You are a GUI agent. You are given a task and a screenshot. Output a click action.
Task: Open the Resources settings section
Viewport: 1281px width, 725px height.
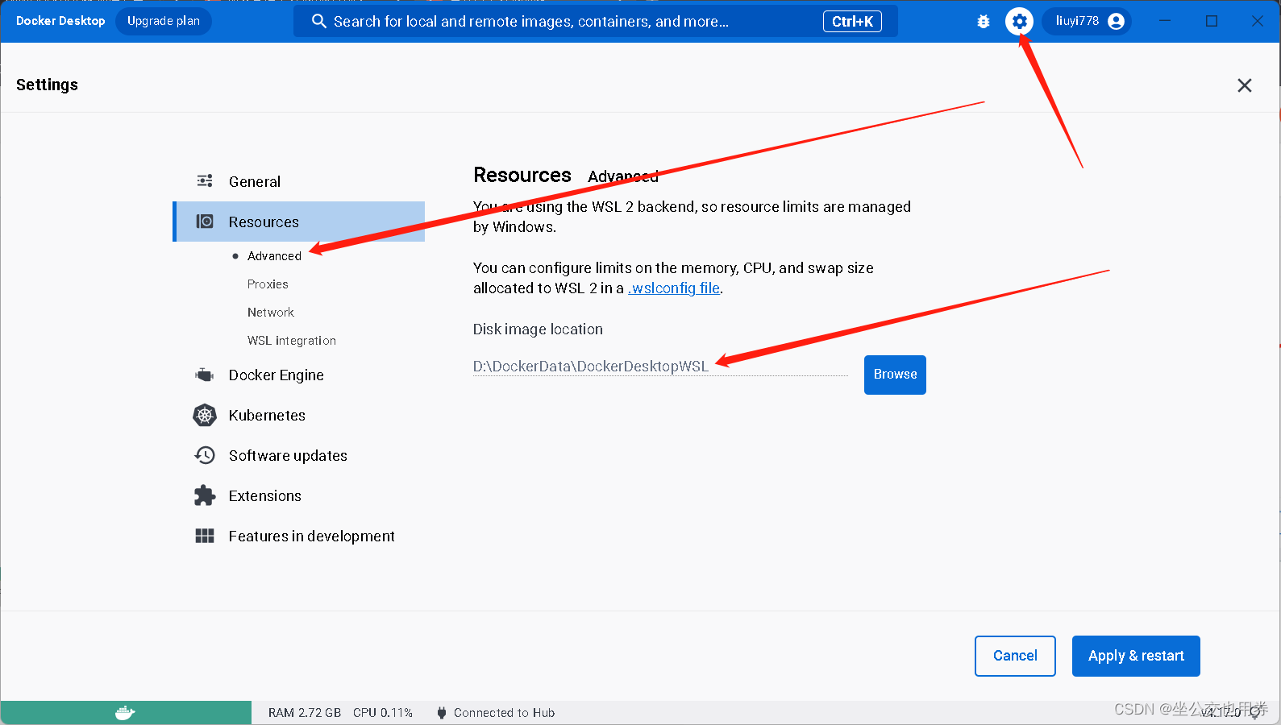[x=264, y=222]
